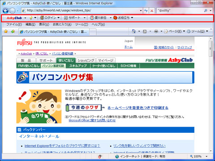This screenshot has width=215, height=161.
Task: Click the Fujitsu logo on the page
Action: [x=25, y=42]
